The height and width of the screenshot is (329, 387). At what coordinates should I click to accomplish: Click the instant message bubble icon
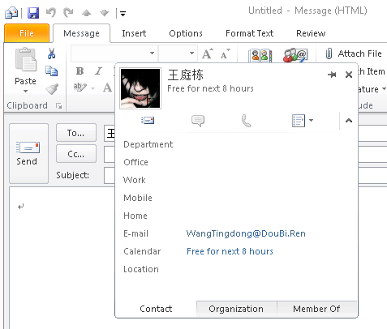(x=198, y=121)
